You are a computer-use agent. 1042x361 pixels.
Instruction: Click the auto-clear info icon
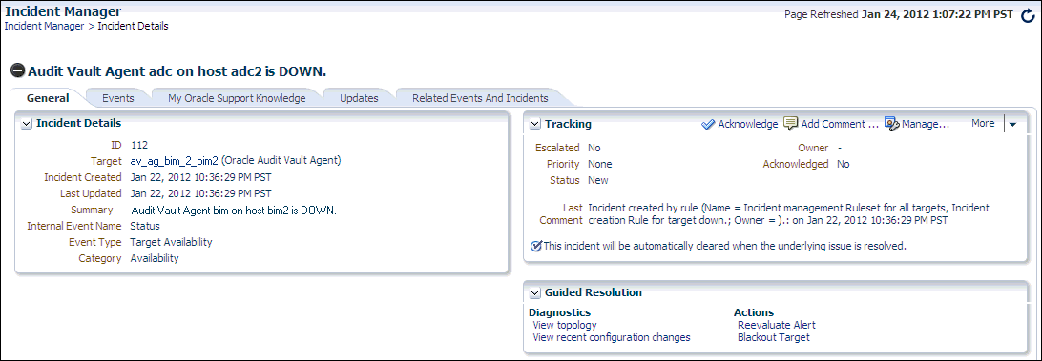click(536, 246)
